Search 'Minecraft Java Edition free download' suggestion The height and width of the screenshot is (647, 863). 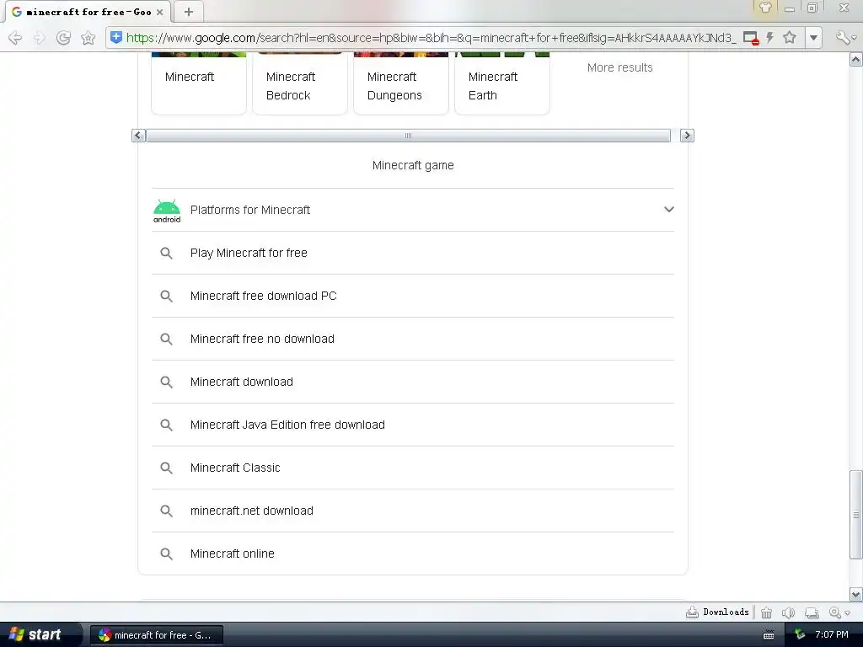tap(413, 425)
